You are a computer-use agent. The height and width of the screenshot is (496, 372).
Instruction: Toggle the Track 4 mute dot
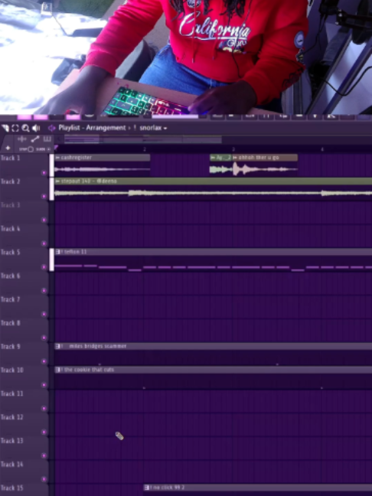(x=44, y=243)
